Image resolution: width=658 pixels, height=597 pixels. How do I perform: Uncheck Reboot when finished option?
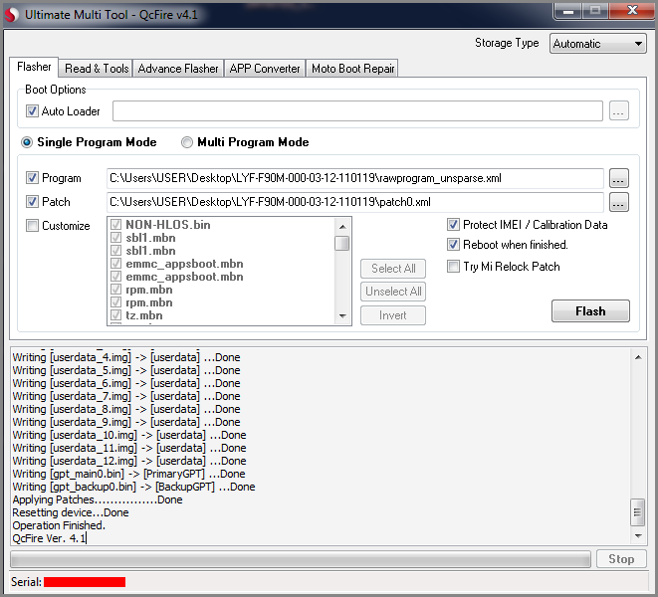click(454, 245)
